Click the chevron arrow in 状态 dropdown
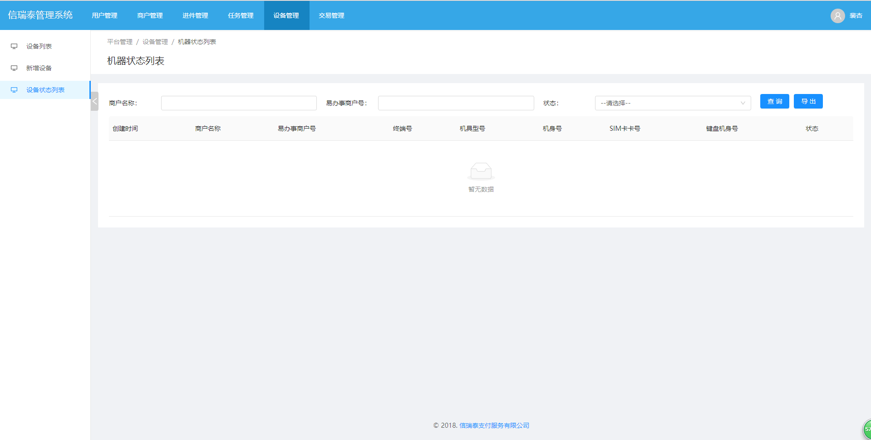Viewport: 871px width, 440px height. (x=743, y=103)
